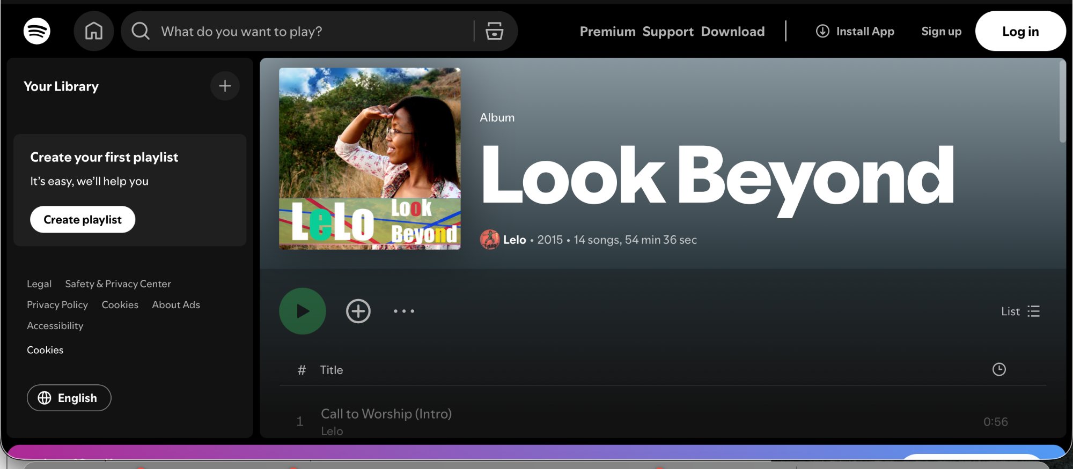Click the Sign up button

pyautogui.click(x=941, y=31)
